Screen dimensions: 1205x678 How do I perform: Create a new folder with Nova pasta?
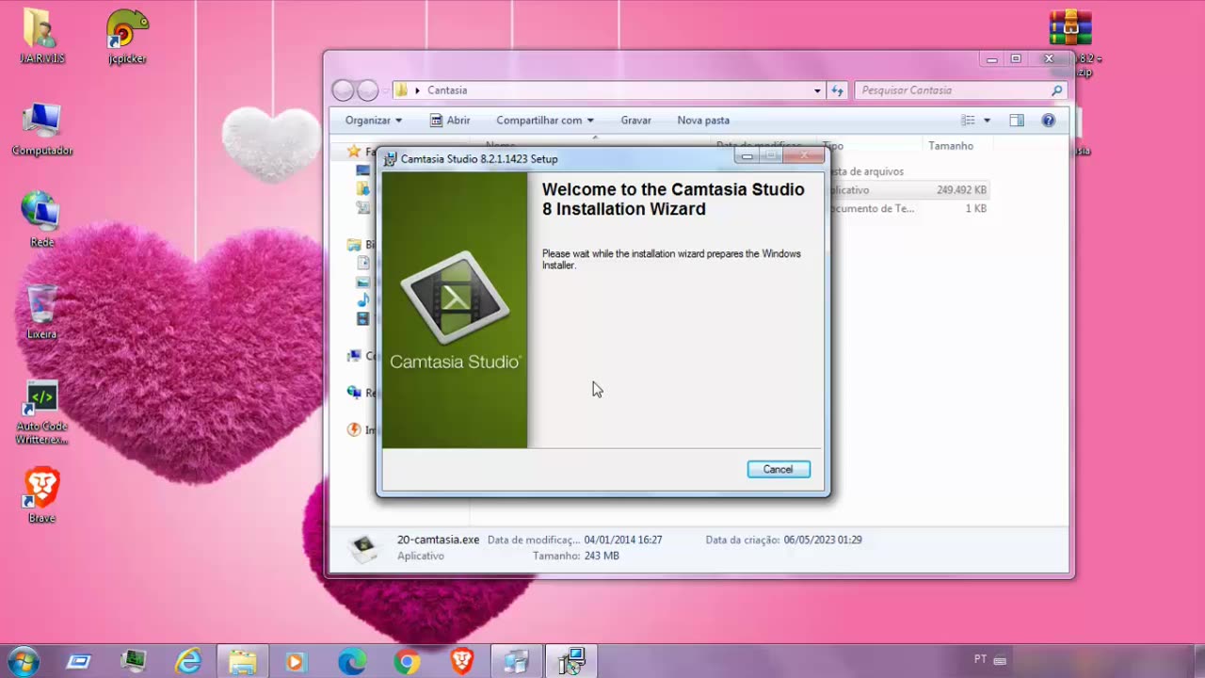(x=703, y=121)
